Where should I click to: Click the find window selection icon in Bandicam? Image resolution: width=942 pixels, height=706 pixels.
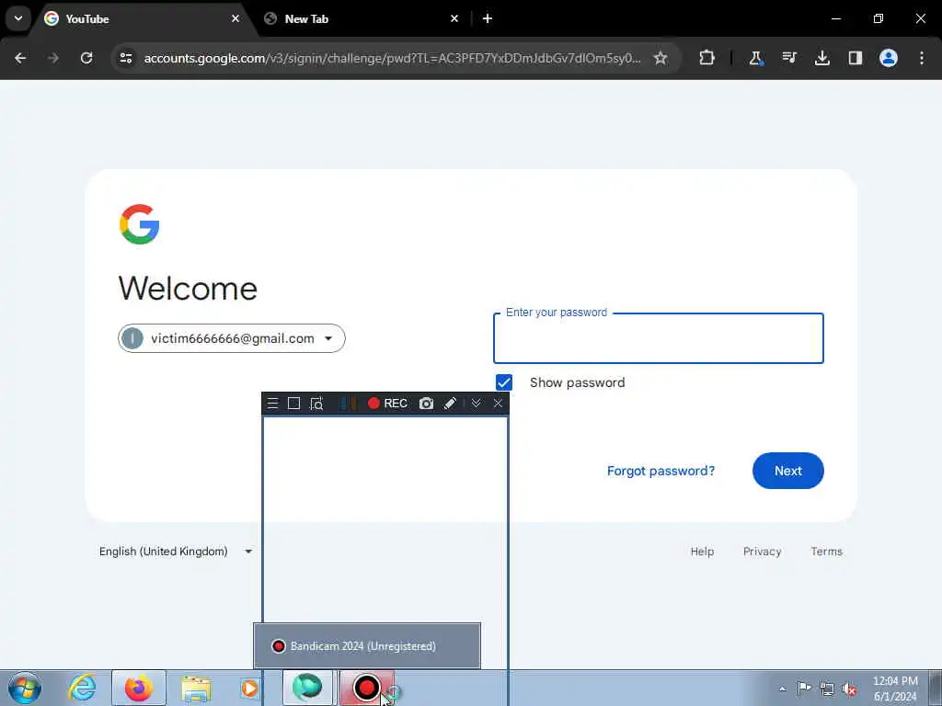(x=316, y=404)
